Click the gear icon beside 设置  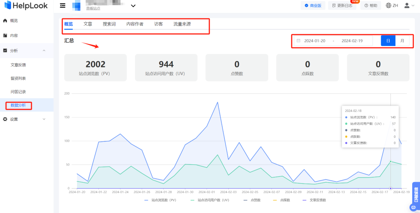tap(5, 120)
